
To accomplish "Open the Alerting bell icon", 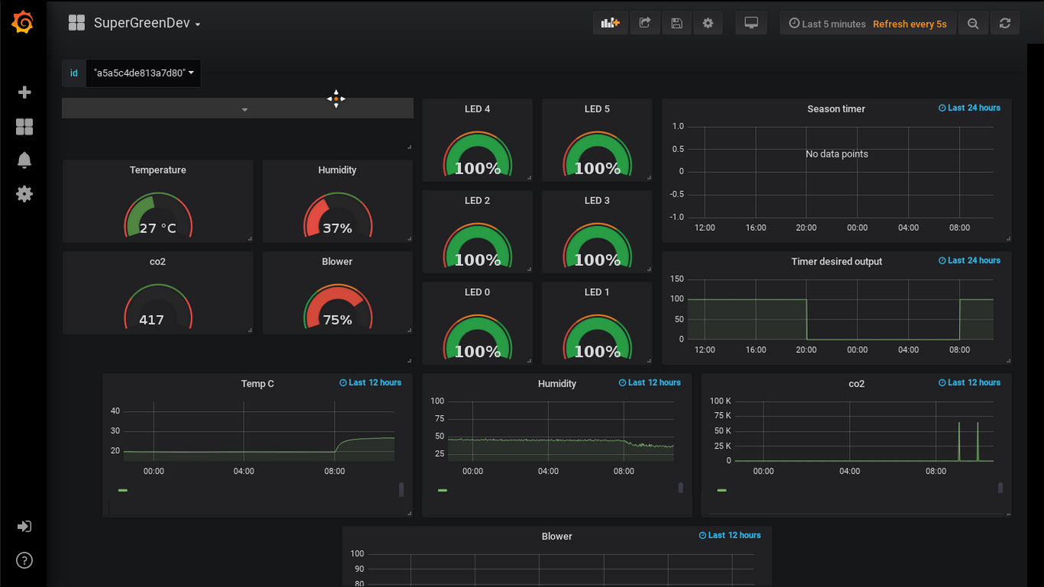I will click(24, 161).
